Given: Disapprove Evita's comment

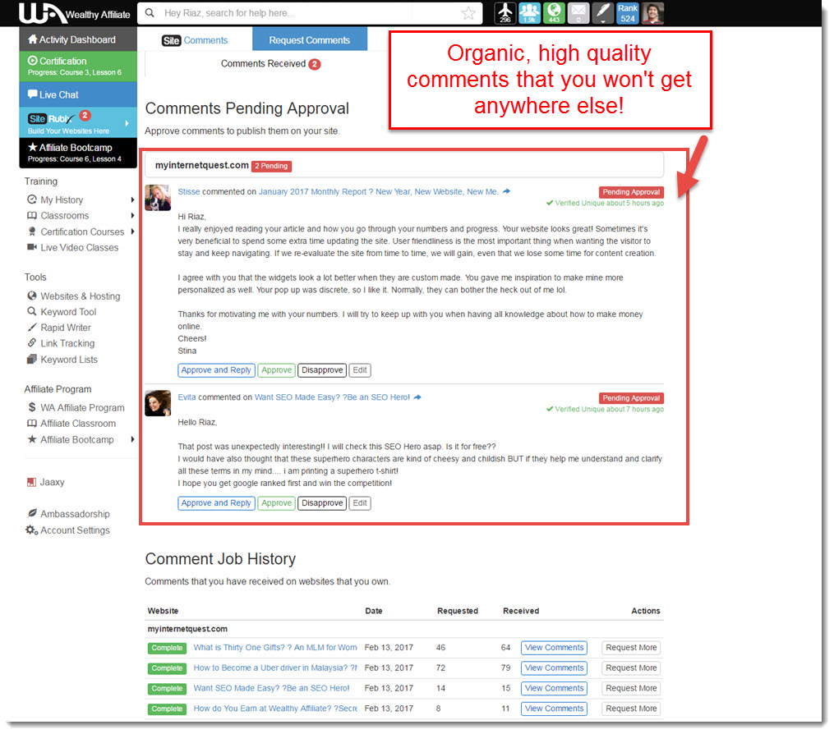Looking at the screenshot, I should (x=322, y=502).
